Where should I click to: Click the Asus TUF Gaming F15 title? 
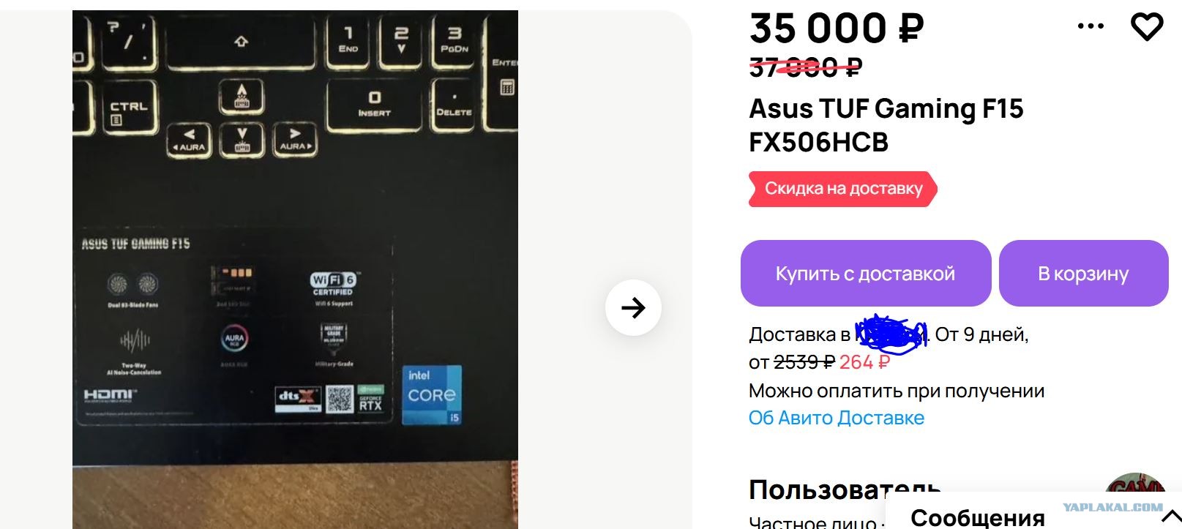(886, 125)
